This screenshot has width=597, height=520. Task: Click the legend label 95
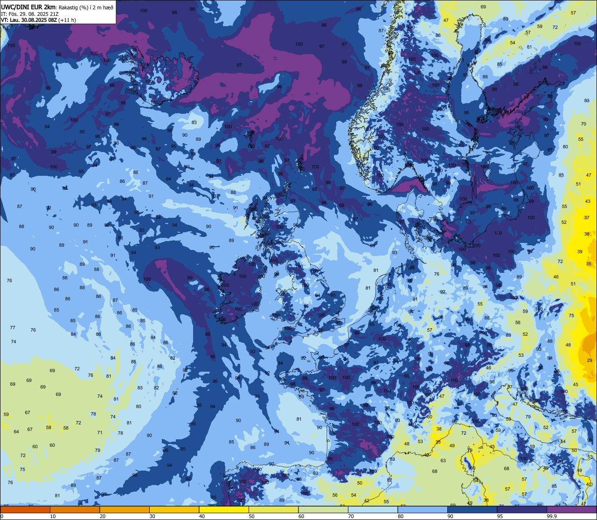[500, 516]
